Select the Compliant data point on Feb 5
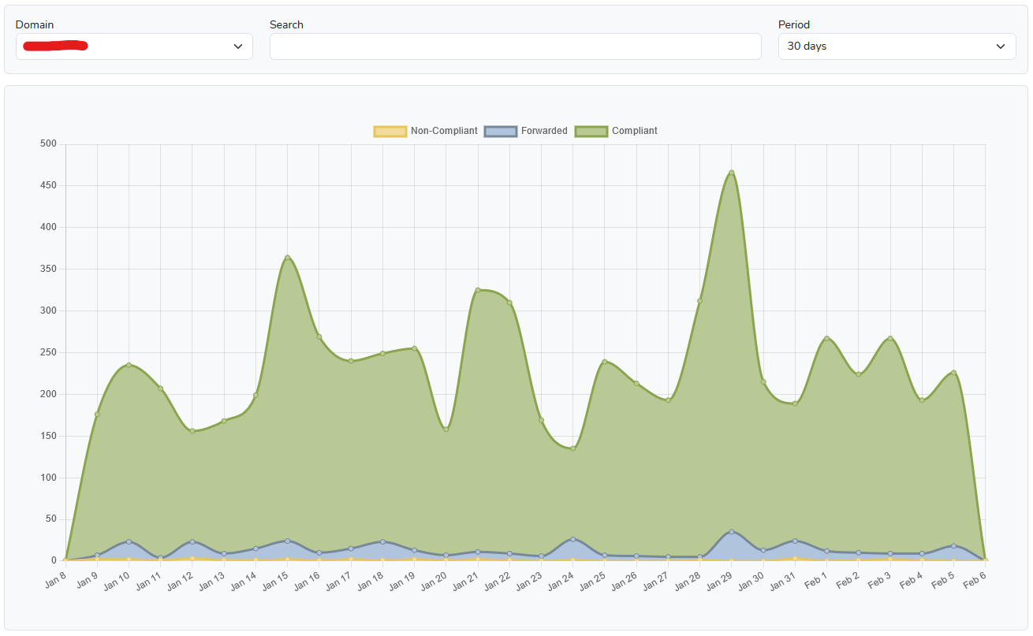The height and width of the screenshot is (636, 1033). click(x=953, y=372)
